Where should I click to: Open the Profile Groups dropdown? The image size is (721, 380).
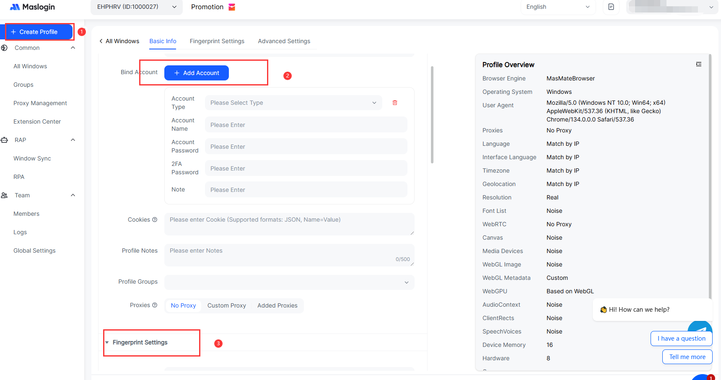(289, 282)
